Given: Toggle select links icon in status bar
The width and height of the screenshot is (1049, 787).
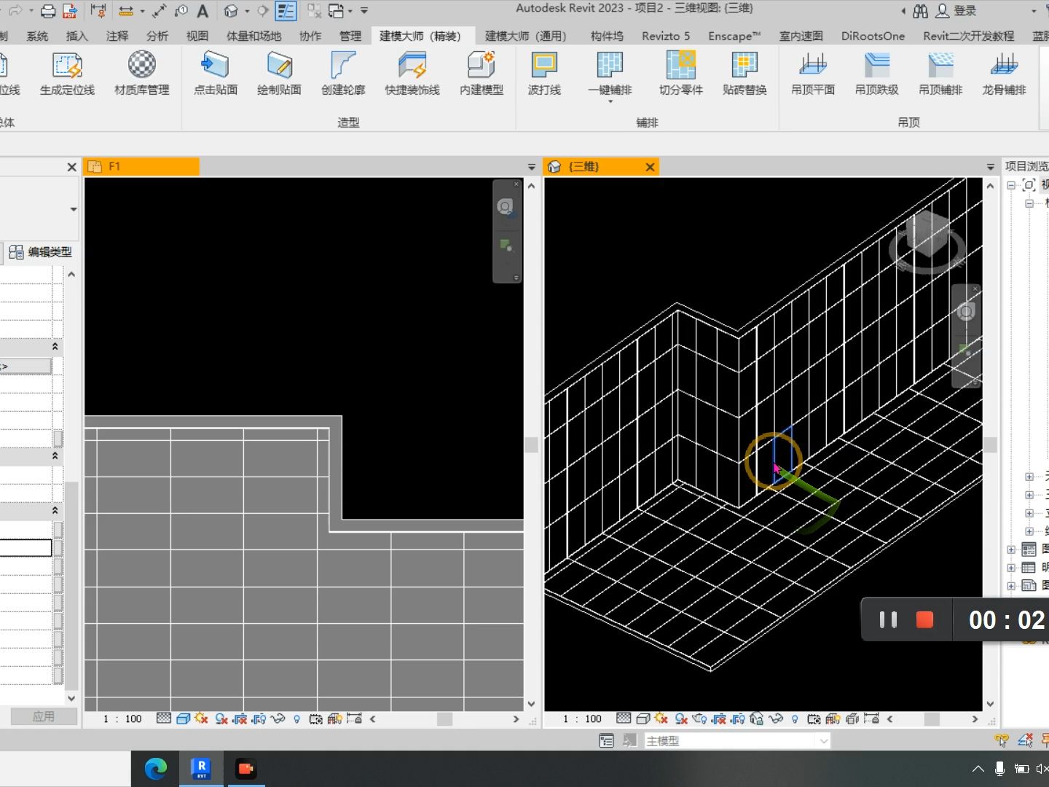Looking at the screenshot, I should click(1002, 740).
